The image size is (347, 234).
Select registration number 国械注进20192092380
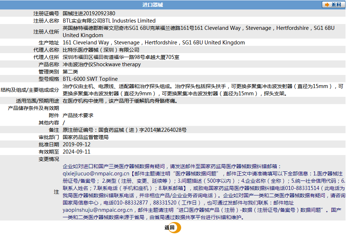[x=89, y=13]
